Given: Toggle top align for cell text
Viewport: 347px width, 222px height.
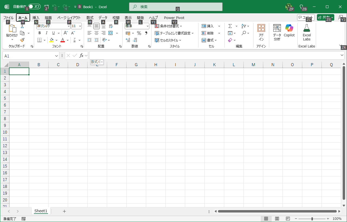Looking at the screenshot, I should pos(89,26).
